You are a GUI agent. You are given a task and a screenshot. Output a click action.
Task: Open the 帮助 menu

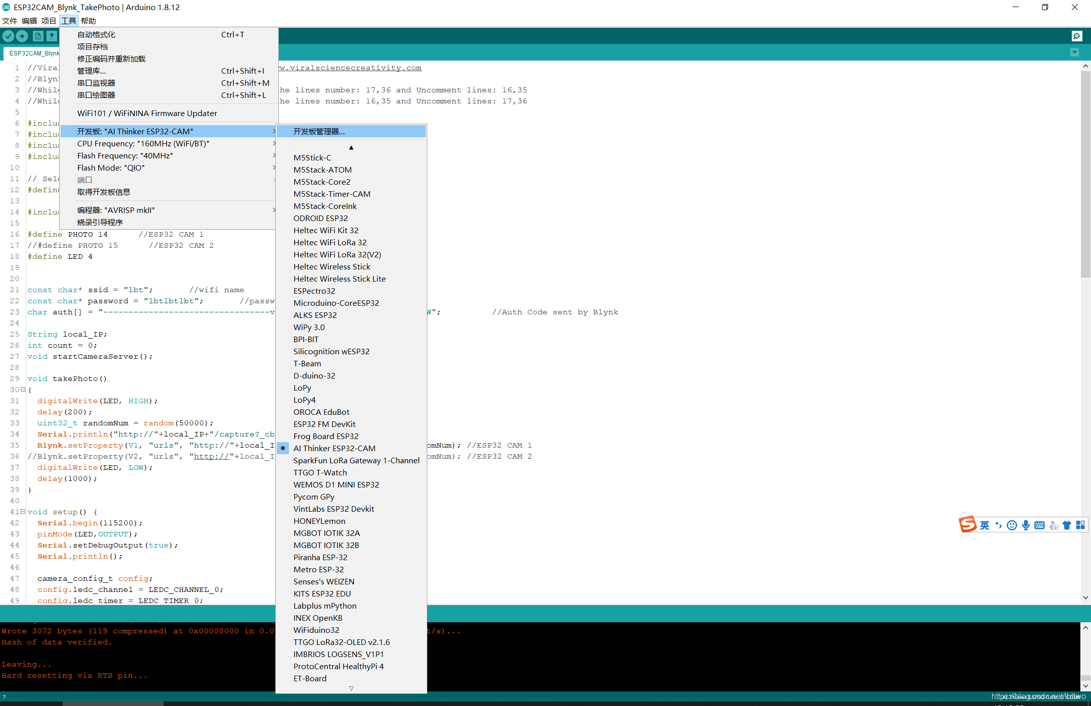pos(88,21)
